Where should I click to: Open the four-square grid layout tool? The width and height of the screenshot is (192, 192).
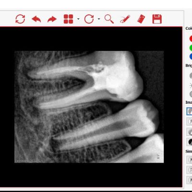pos(68,19)
